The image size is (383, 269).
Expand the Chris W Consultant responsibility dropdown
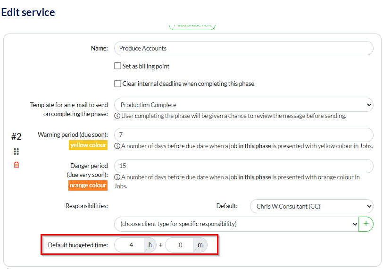(311, 206)
